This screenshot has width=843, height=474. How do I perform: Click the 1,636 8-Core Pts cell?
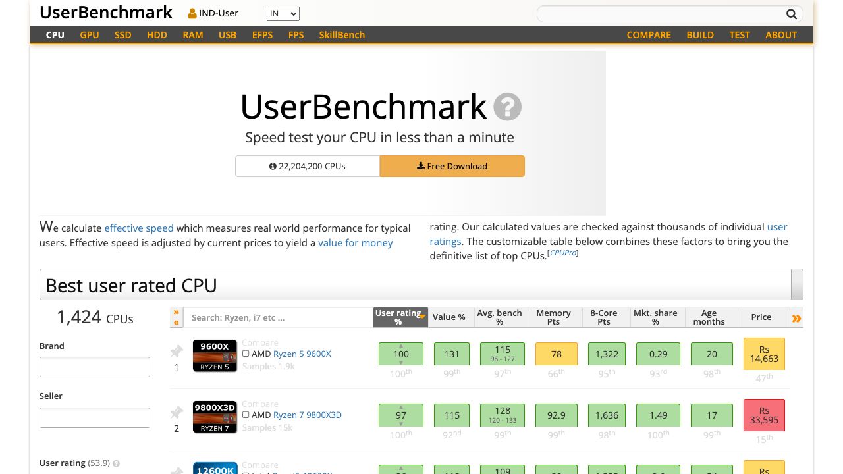pyautogui.click(x=607, y=415)
